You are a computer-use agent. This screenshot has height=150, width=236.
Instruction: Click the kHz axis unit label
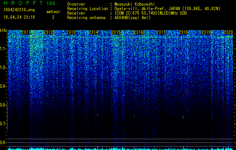(x=3, y=30)
